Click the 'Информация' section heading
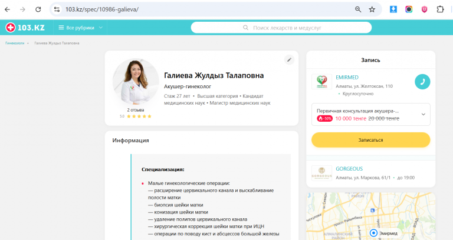This screenshot has height=240, width=453. tap(130, 141)
